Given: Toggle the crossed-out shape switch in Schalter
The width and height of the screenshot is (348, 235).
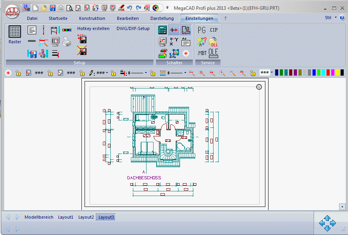Looking at the screenshot, I should point(185,30).
